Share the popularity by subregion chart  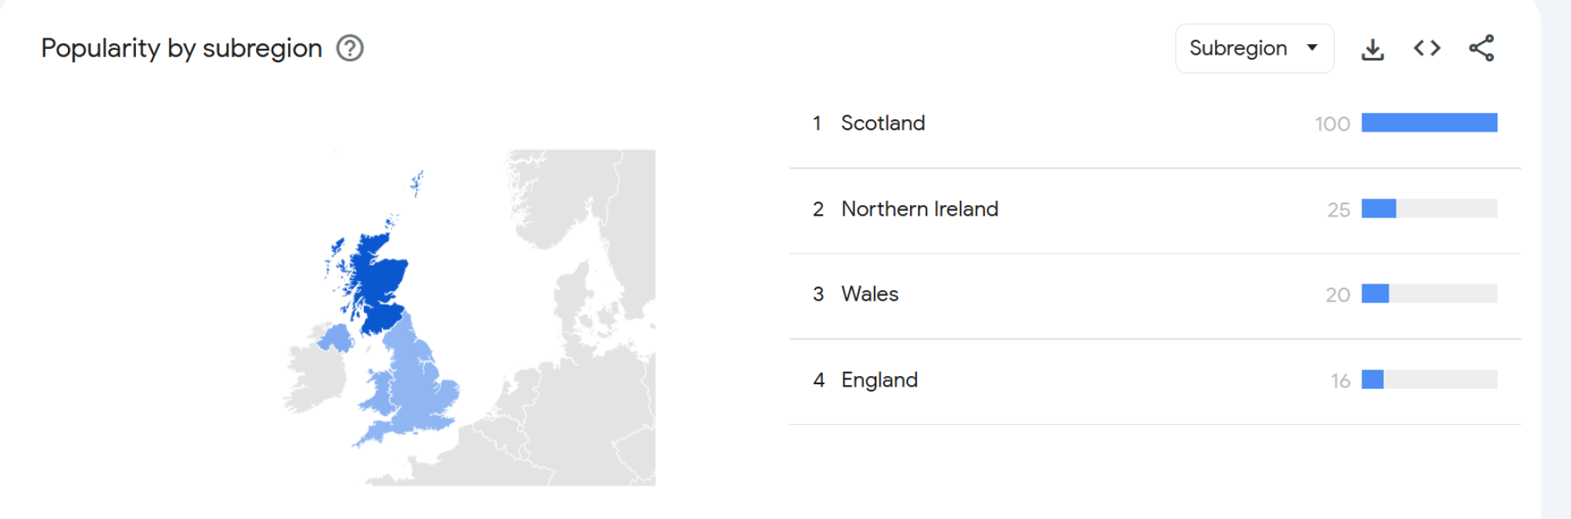[x=1481, y=48]
